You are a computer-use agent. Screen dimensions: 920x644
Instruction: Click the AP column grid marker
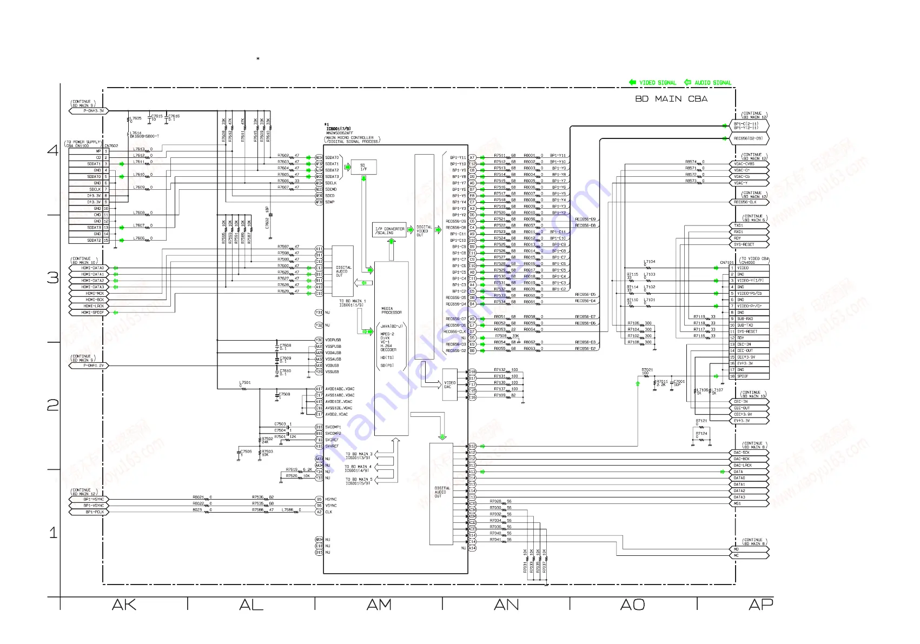click(760, 605)
